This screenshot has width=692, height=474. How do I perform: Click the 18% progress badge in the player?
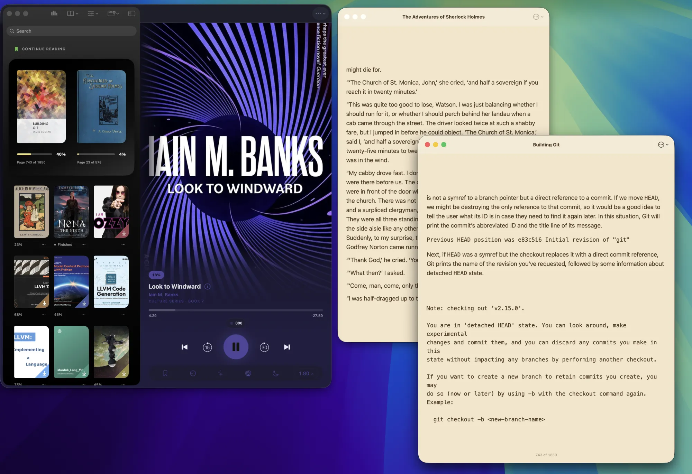(x=156, y=275)
